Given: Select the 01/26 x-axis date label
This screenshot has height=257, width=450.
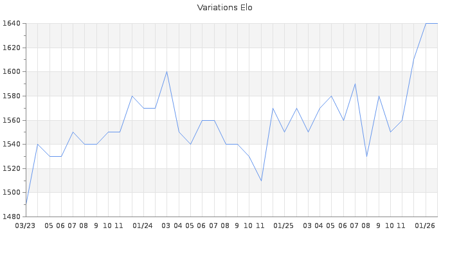Looking at the screenshot, I should pyautogui.click(x=425, y=226).
